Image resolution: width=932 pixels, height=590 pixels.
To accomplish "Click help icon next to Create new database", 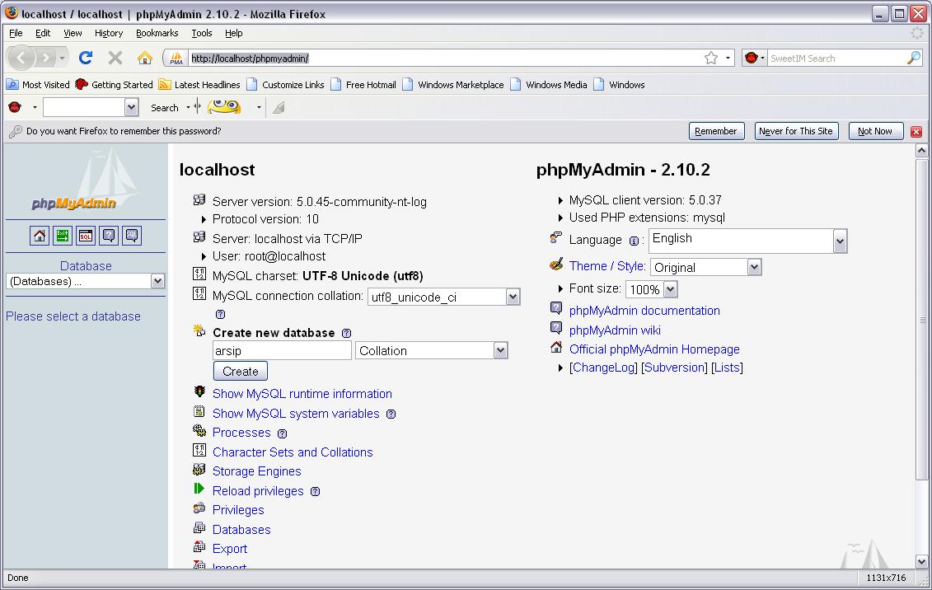I will point(347,334).
